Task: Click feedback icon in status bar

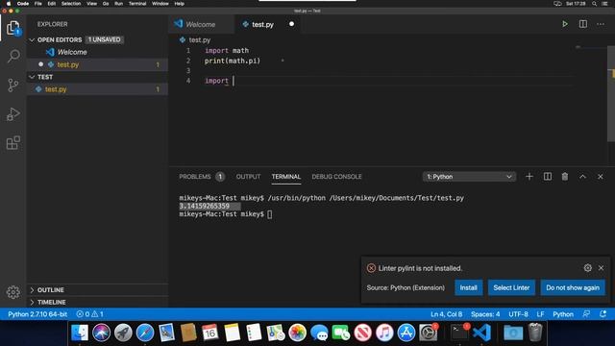Action: [586, 314]
